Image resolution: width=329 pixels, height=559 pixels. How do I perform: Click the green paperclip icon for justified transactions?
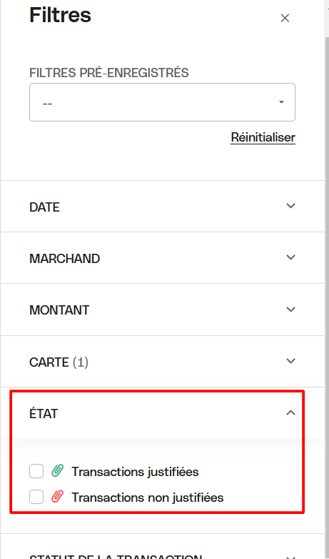pos(57,471)
